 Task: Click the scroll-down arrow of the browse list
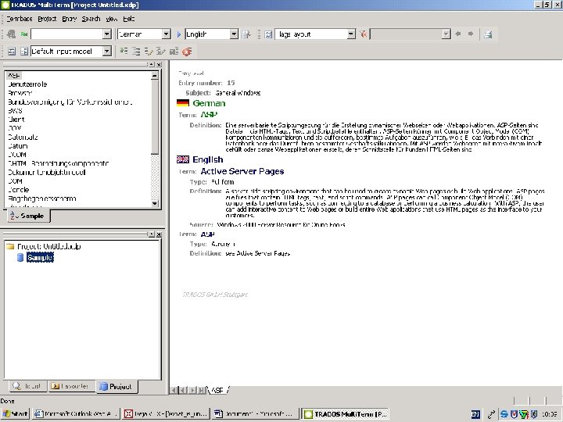[x=155, y=203]
